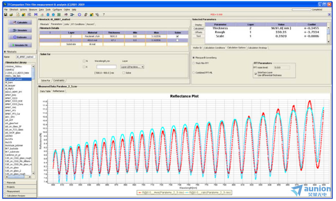Viewport: 336px width, 201px height.
Task: Click the Open folder toolbar icon
Action: (11, 15)
